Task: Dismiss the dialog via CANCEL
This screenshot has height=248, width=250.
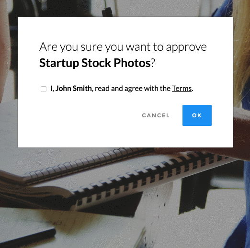Action: pos(156,115)
